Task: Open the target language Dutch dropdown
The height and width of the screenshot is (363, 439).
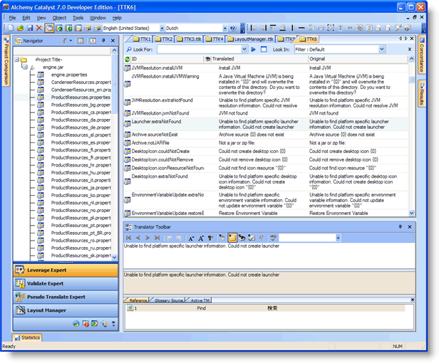Action: [x=224, y=28]
